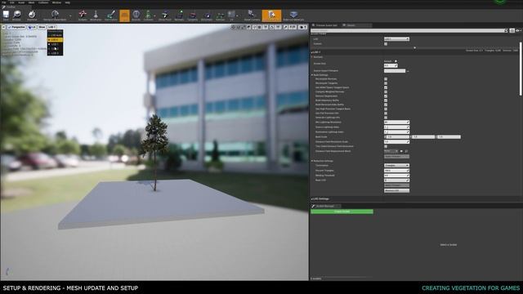Open the viewport Show menu
Viewport: 523px width, 294px height.
[42, 27]
